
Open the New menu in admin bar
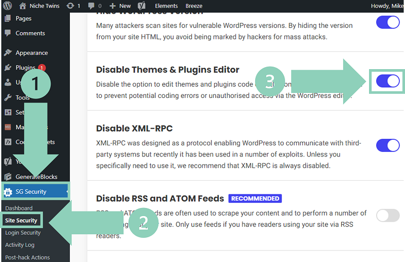[x=125, y=6]
